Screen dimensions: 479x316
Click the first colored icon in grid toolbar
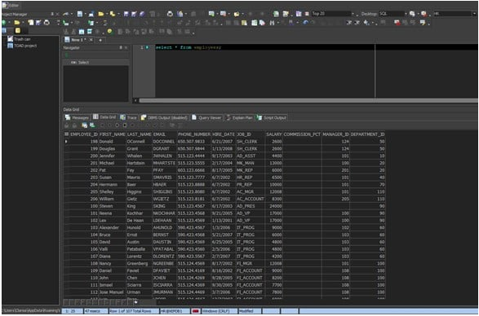pyautogui.click(x=84, y=125)
